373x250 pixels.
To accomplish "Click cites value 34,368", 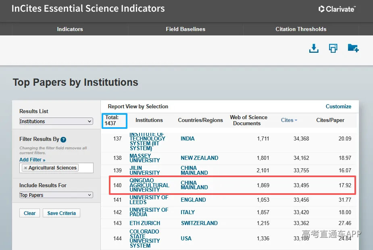I will click(301, 138).
